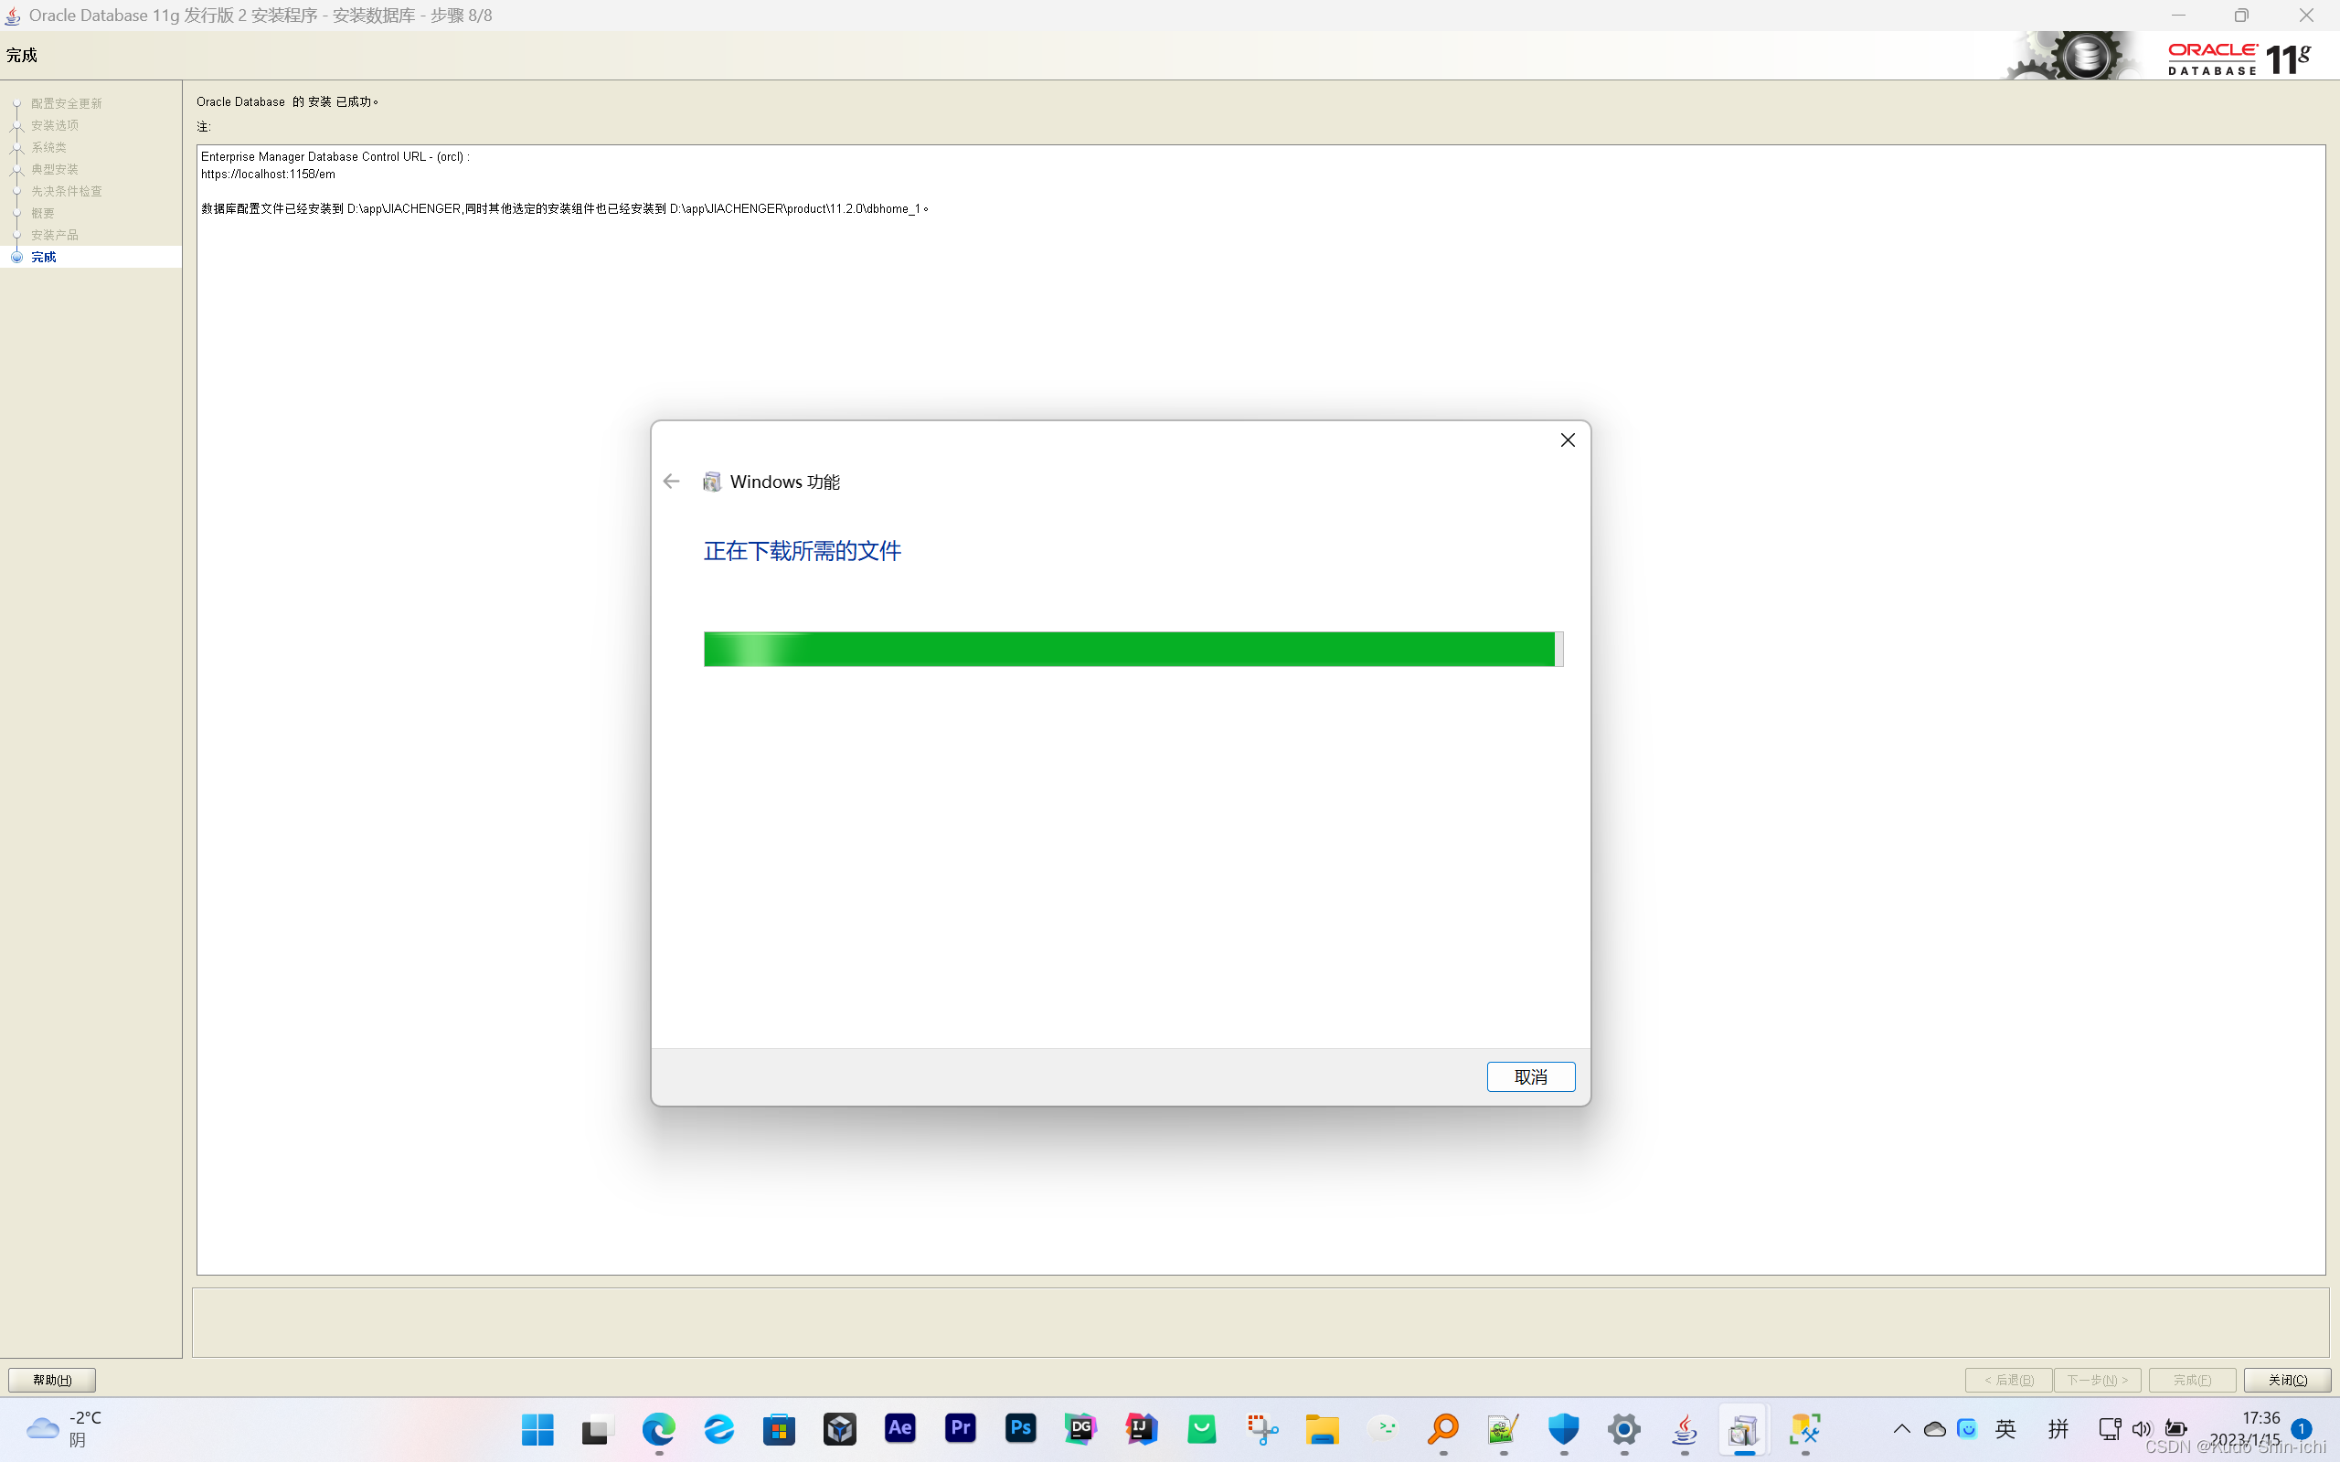Launch IntelliJ IDEA from taskbar
The image size is (2340, 1462).
pyautogui.click(x=1142, y=1428)
